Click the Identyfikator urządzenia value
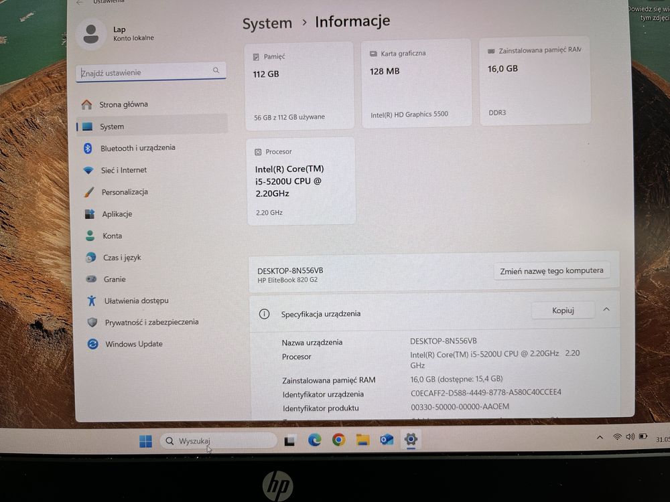Screen dimensions: 670x502 click(x=486, y=392)
